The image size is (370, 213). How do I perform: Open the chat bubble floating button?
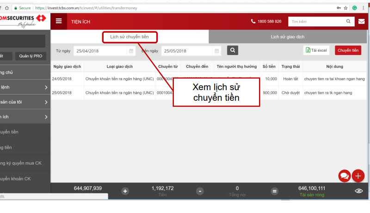pos(344,176)
